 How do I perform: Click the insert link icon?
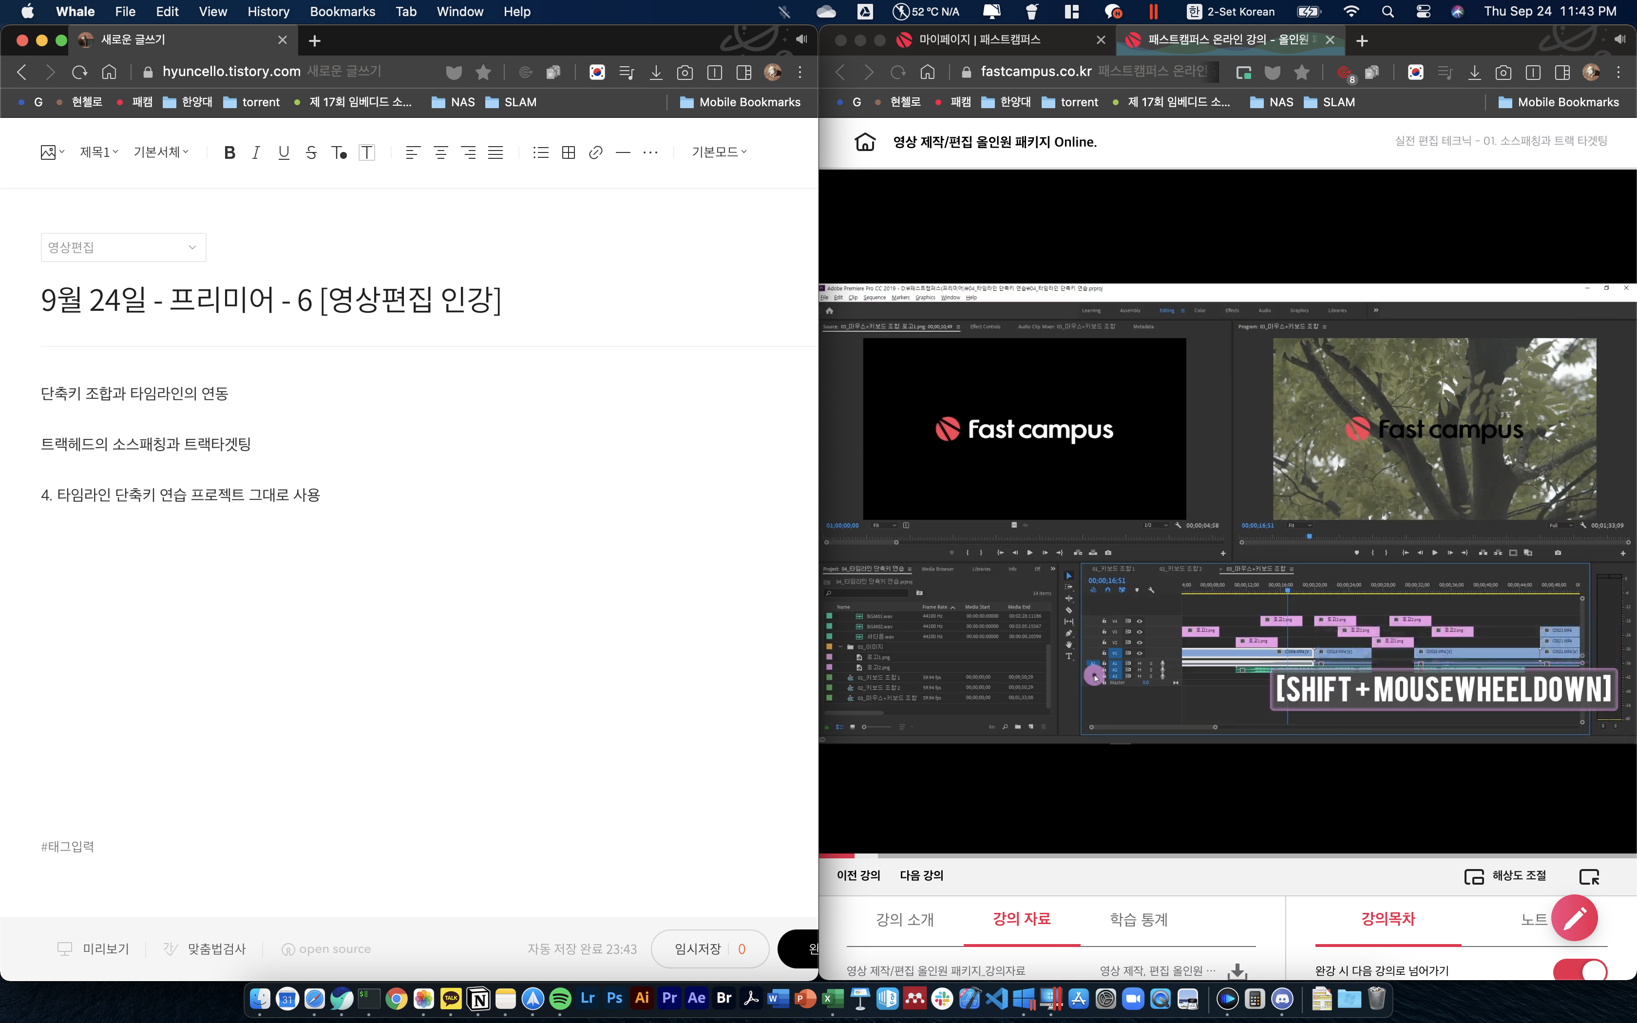click(x=595, y=153)
